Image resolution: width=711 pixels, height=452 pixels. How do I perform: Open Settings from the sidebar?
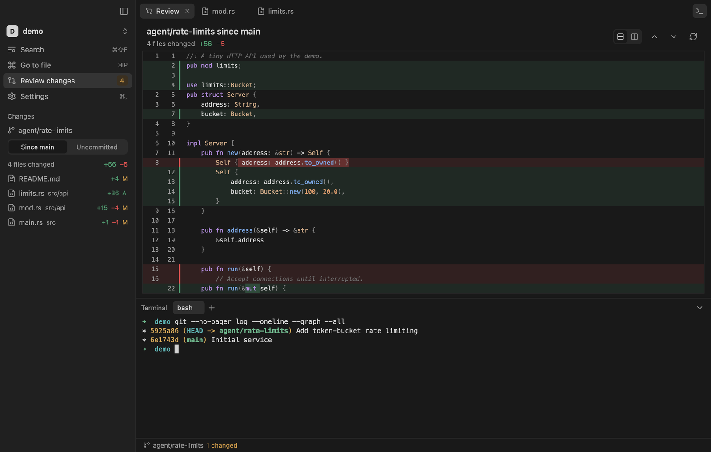pyautogui.click(x=68, y=96)
